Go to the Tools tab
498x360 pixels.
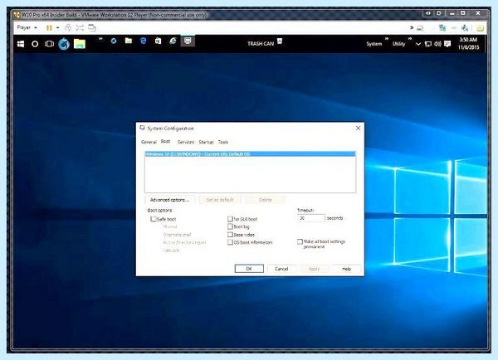[x=223, y=142]
